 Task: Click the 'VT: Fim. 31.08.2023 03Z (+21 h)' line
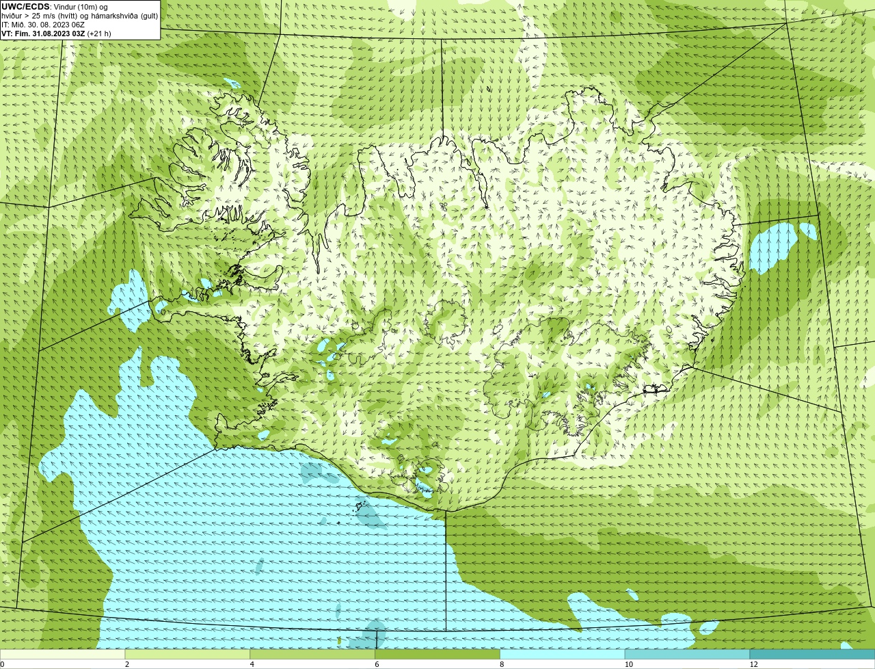pyautogui.click(x=56, y=34)
